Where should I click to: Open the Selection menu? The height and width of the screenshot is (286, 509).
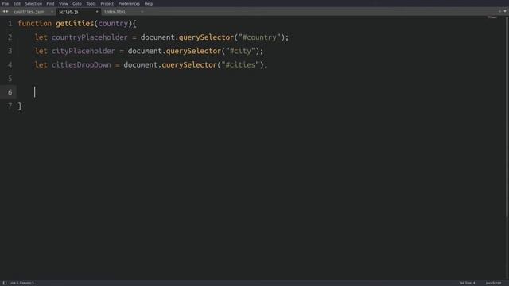[33, 3]
